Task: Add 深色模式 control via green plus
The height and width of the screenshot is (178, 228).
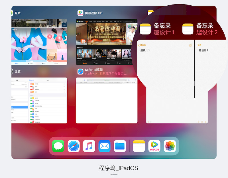Action: coord(31,111)
